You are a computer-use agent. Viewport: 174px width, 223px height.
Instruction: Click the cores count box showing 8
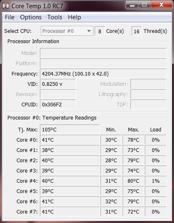click(100, 31)
